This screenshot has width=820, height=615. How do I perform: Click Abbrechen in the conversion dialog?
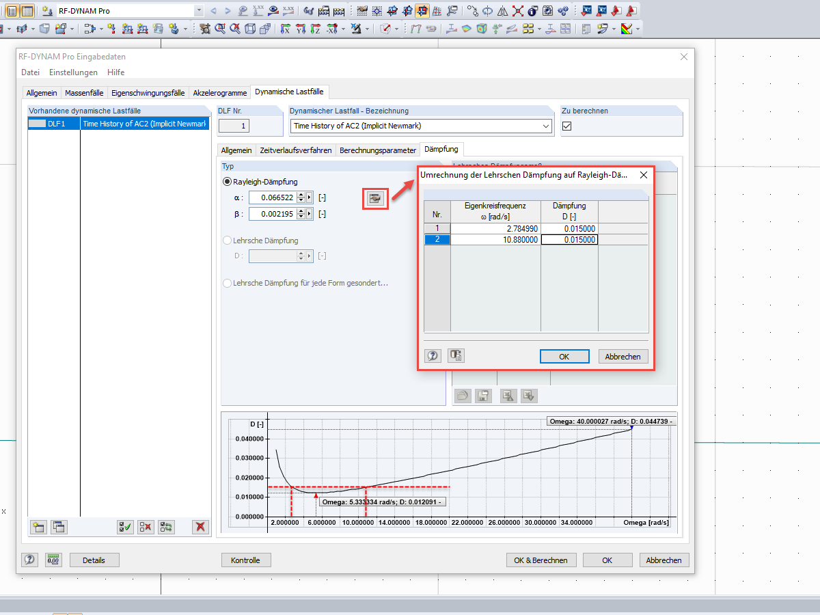(x=623, y=356)
